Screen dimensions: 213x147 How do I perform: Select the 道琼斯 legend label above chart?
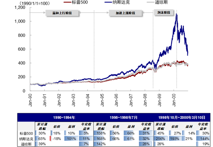tap(161, 2)
